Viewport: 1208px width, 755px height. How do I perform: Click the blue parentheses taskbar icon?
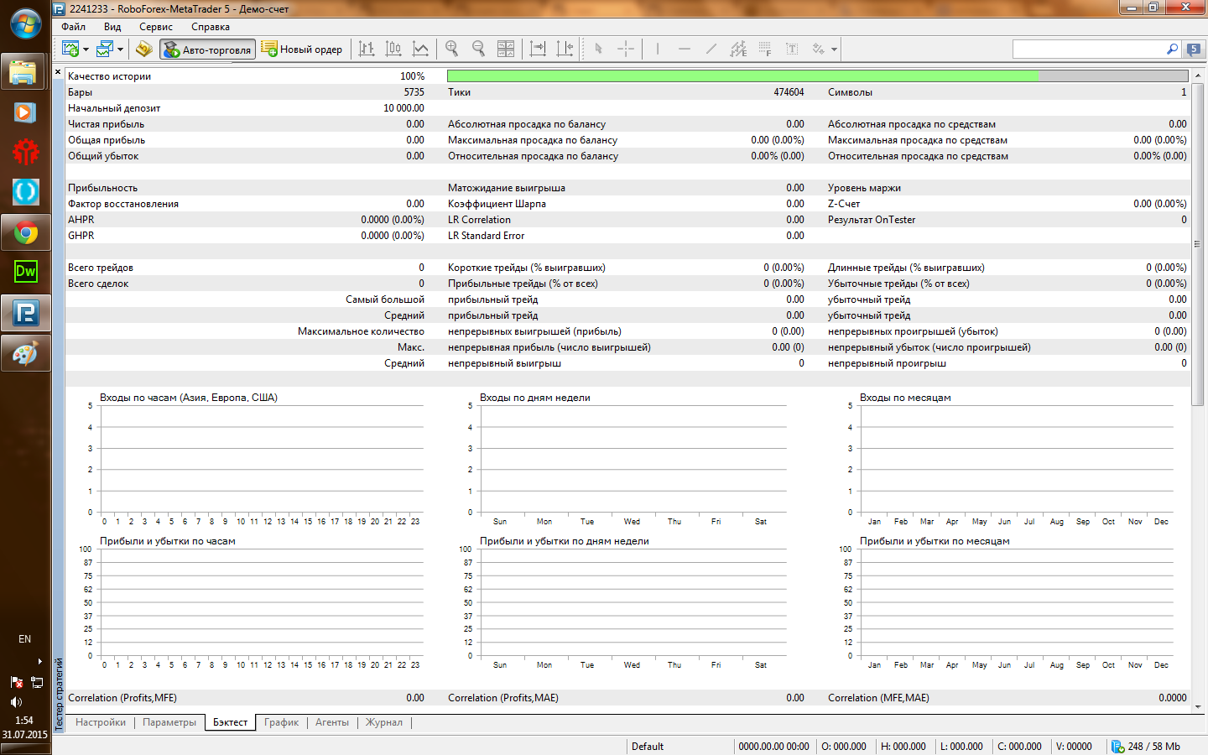pyautogui.click(x=25, y=193)
